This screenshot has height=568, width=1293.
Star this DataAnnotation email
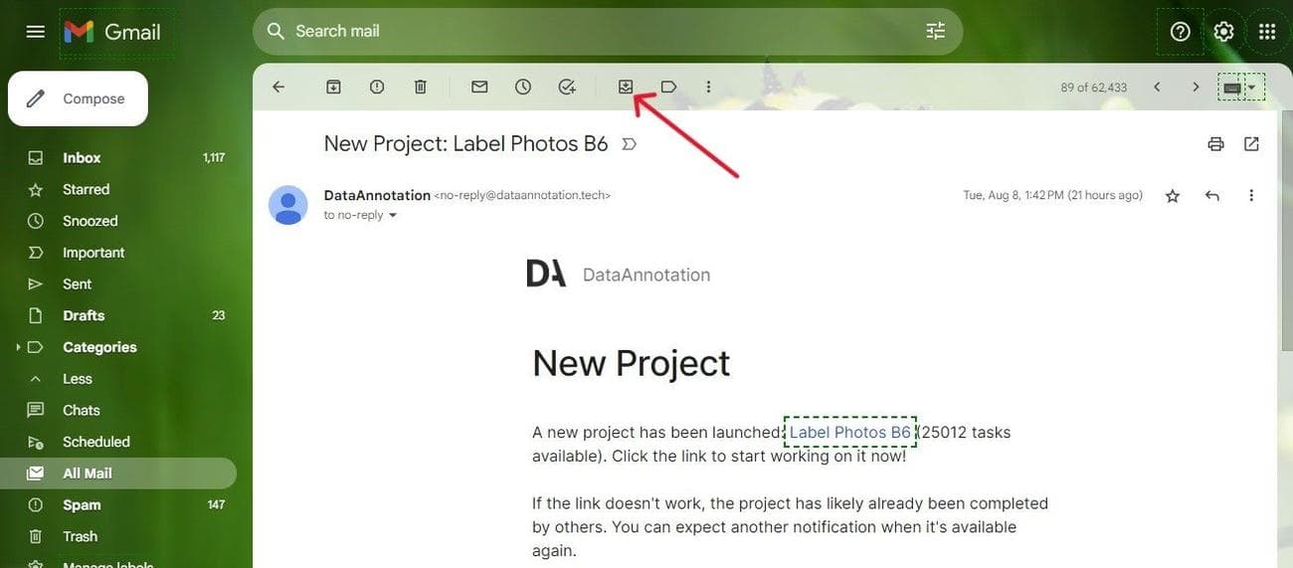click(1173, 196)
